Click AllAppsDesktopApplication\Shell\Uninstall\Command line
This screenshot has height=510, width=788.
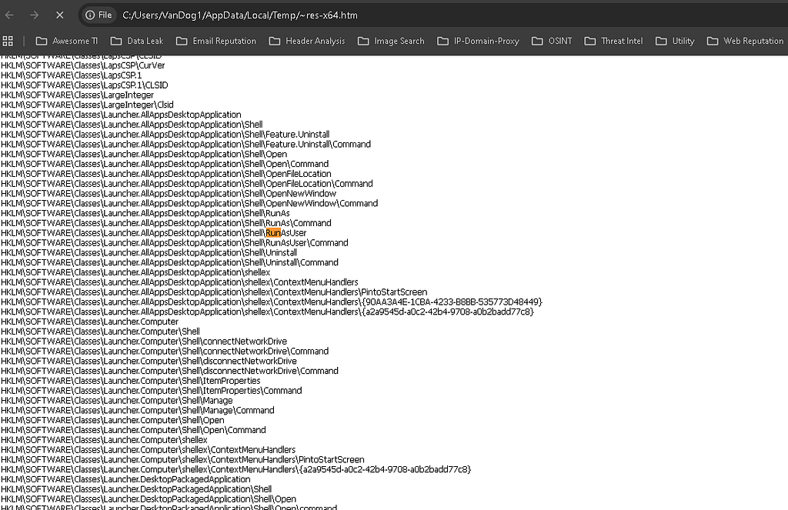(x=169, y=263)
